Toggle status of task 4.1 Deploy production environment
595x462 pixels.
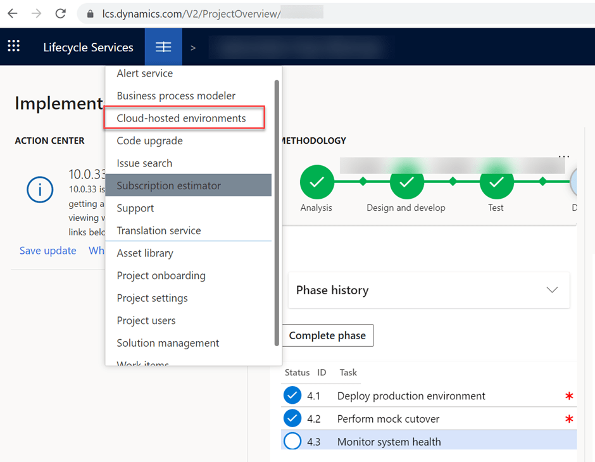pyautogui.click(x=292, y=396)
